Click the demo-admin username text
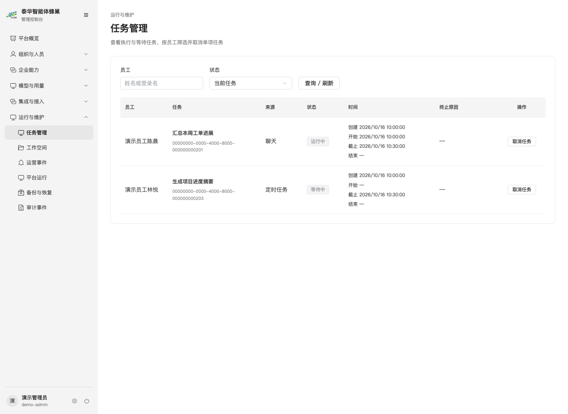Viewport: 568px width, 414px height. 35,405
